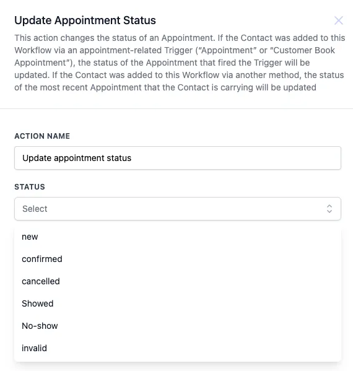
Task: Select the 'cancelled' status option
Action: 178,281
